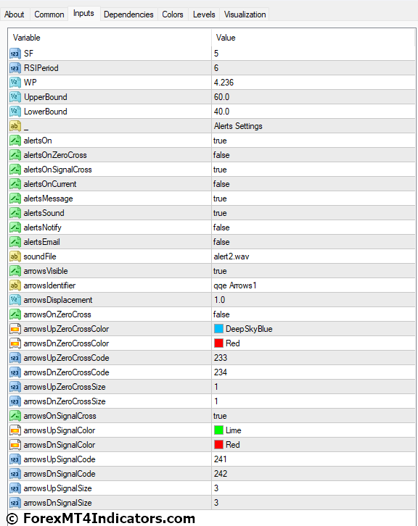Click the integer icon beside arrowsDnSignalSize
Viewport: 418px width, 526px height.
[15, 503]
